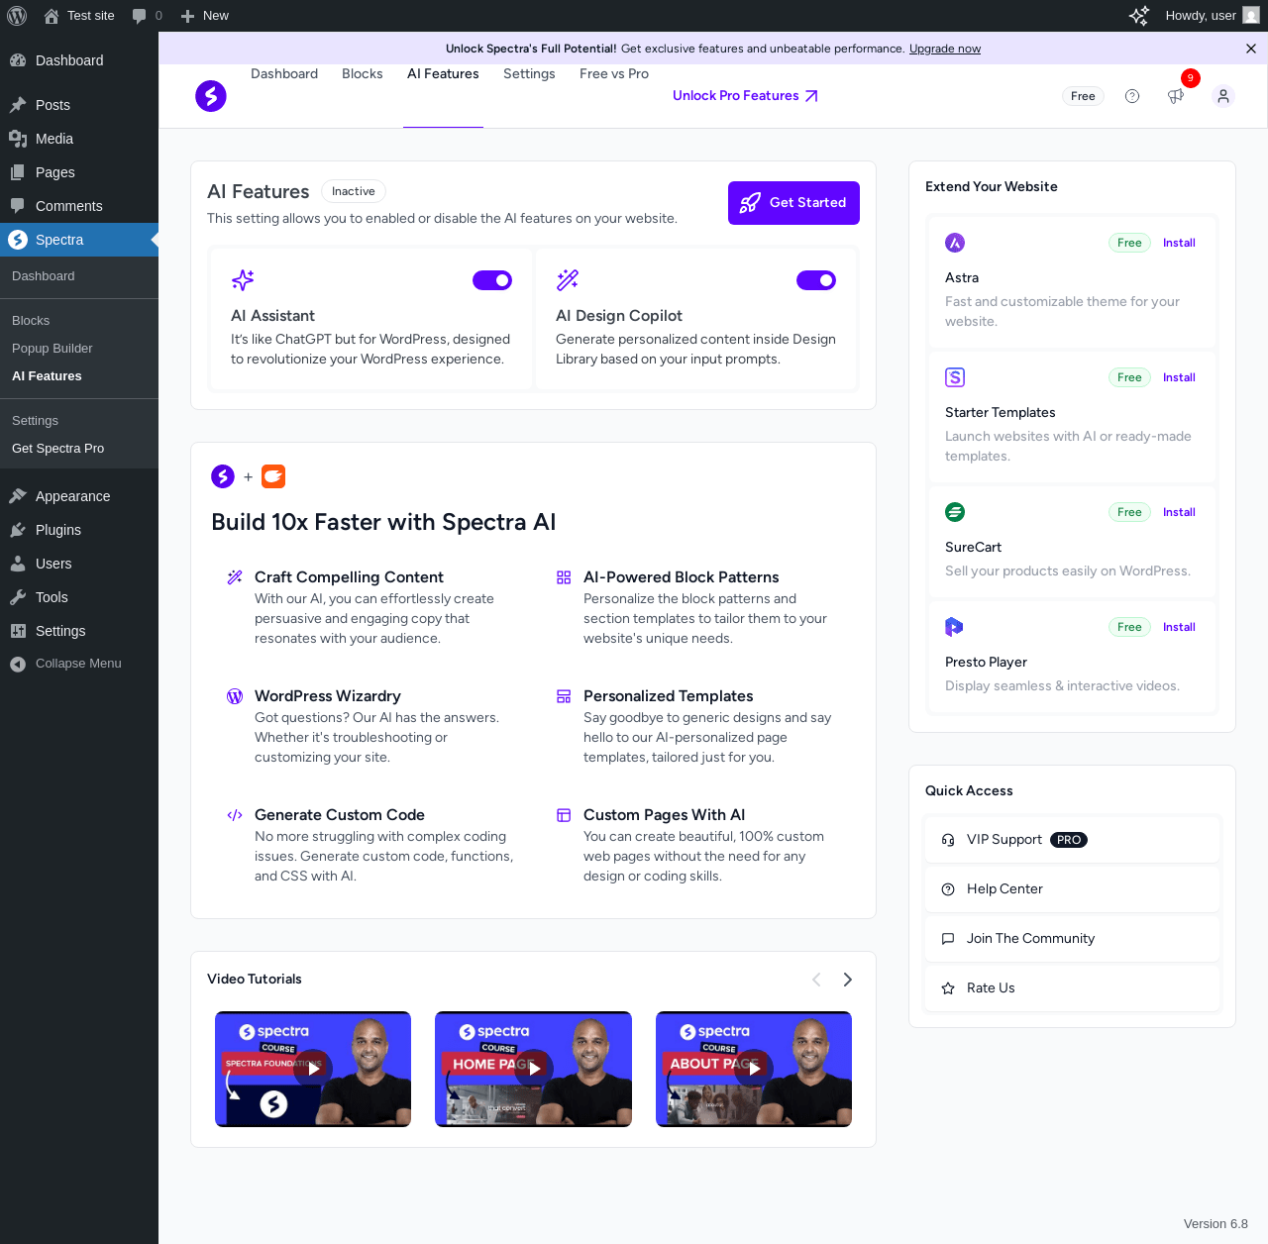
Task: Dismiss the Unlock Spectra promo banner
Action: click(1251, 49)
